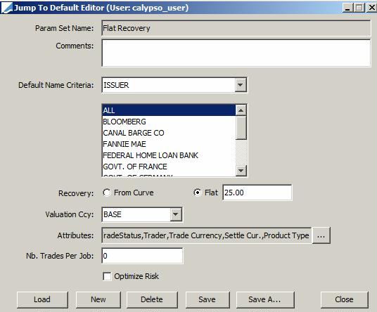
Task: Open the Attributes ellipsis browse button
Action: [321, 235]
